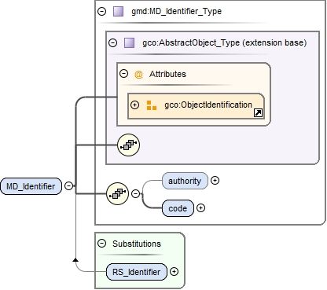Select the sequence compositor inside AbstractObject_Type
Image resolution: width=327 pixels, height=290 pixels.
pyautogui.click(x=128, y=145)
